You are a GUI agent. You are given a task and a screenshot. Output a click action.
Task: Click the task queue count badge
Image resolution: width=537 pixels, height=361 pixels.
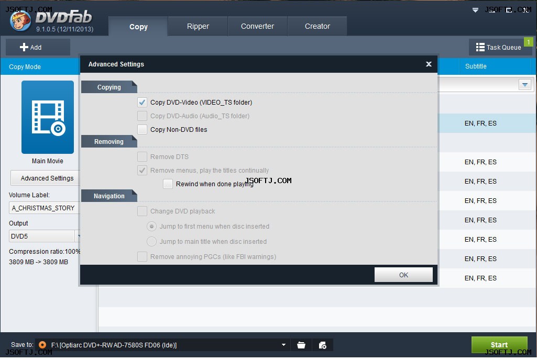pos(529,42)
